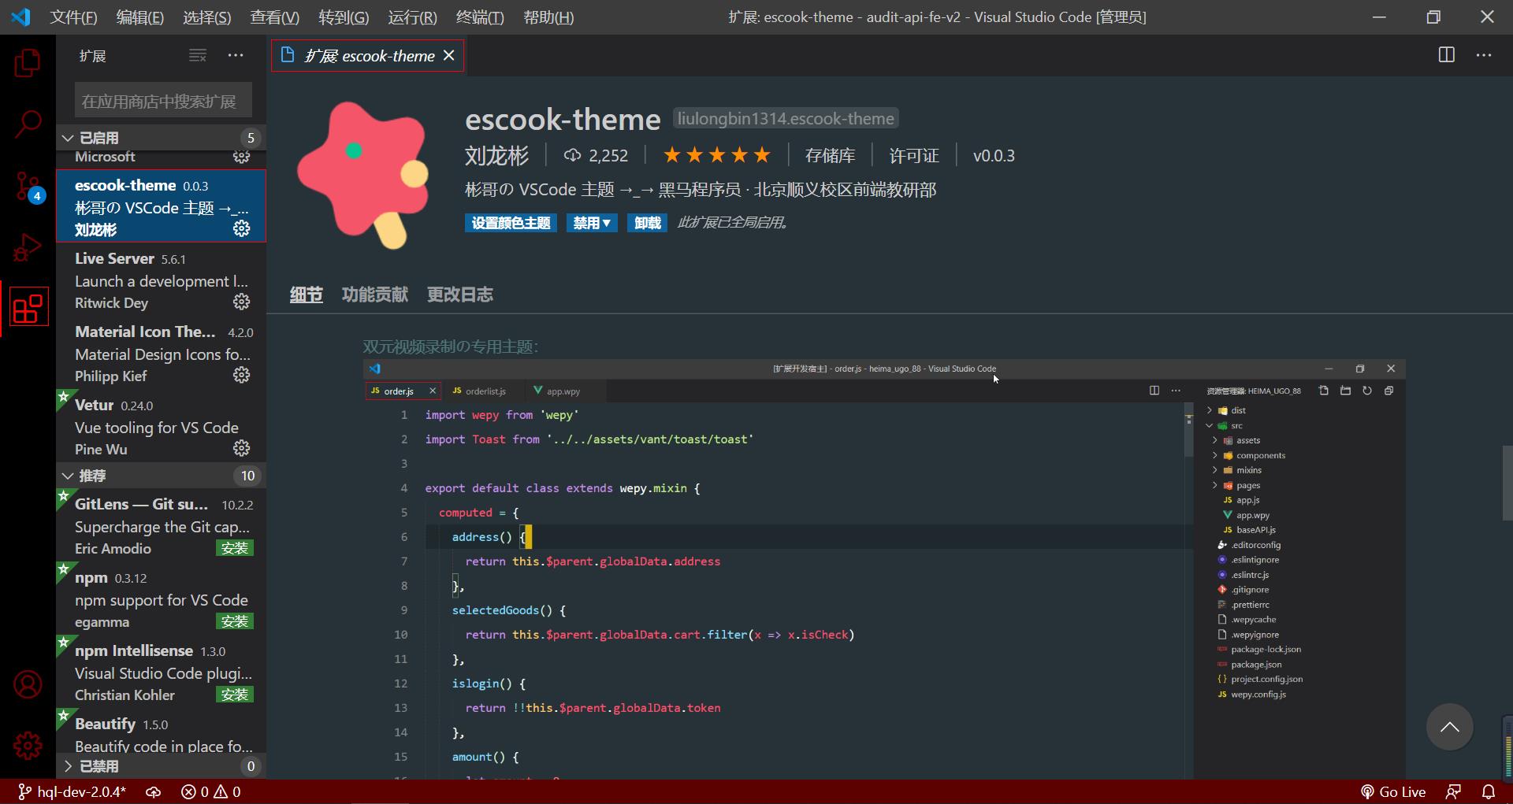
Task: Open the errors and warnings problems indicator
Action: tap(211, 792)
